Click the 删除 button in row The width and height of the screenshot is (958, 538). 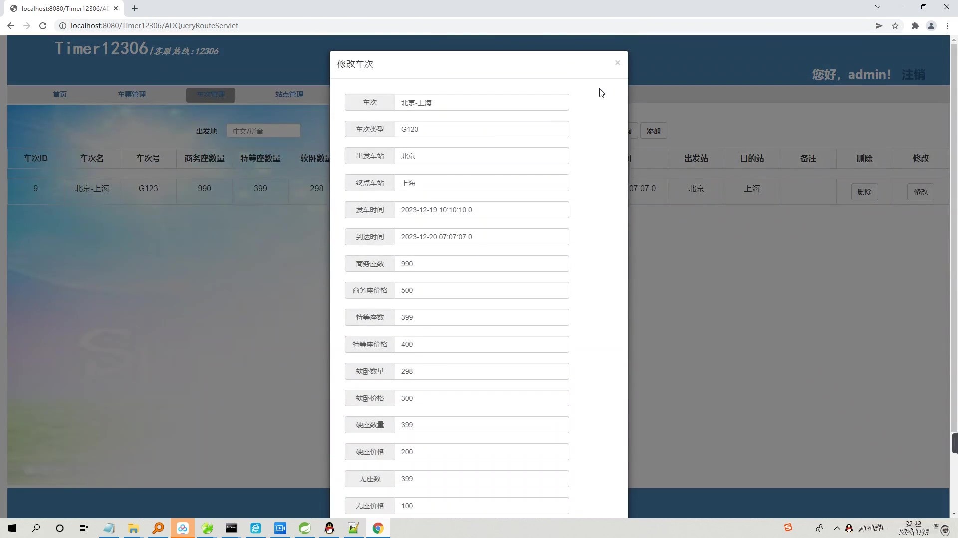864,192
